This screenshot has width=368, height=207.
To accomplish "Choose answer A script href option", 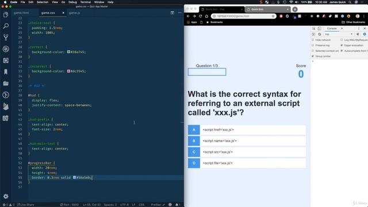I will (247, 130).
